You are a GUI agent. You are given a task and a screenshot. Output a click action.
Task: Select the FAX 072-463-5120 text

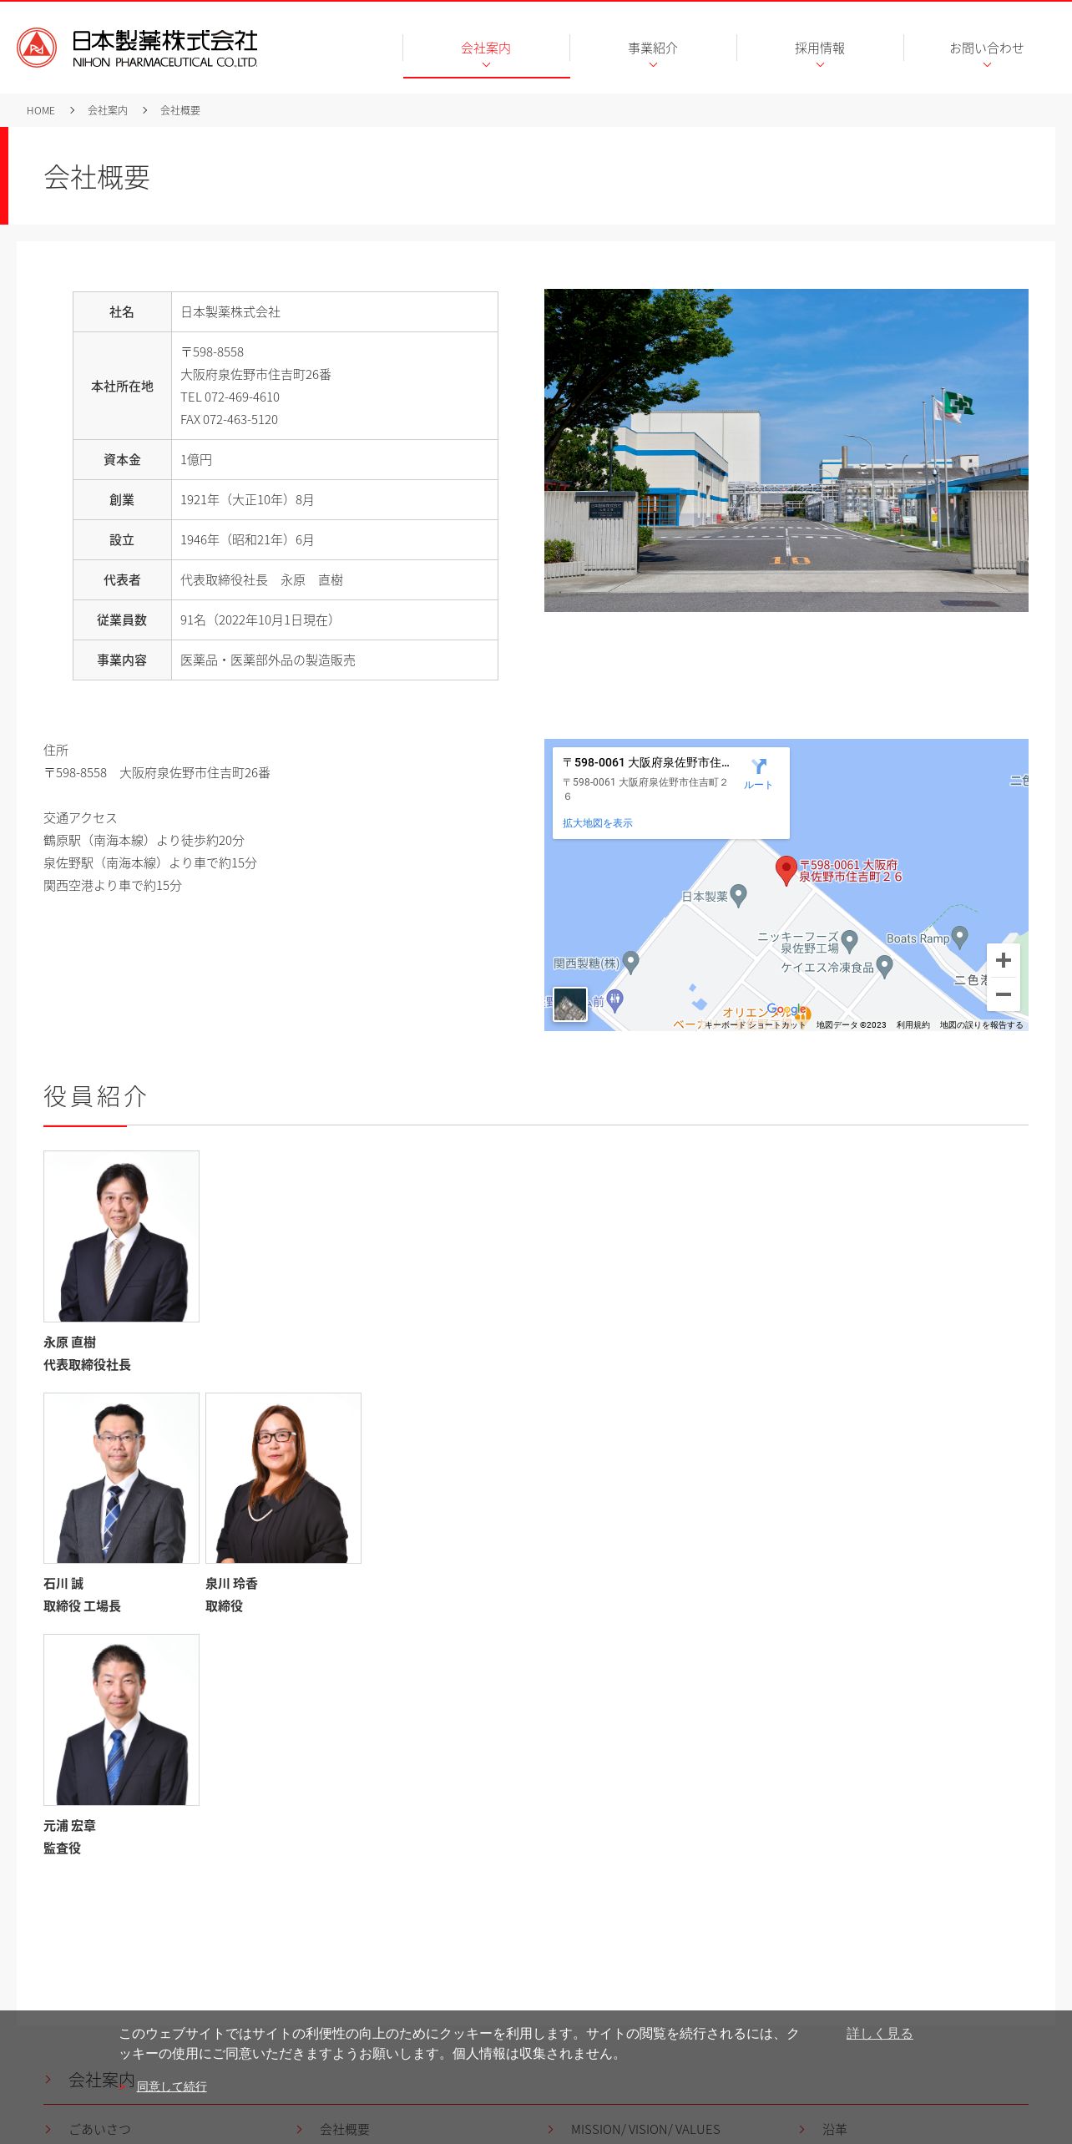pyautogui.click(x=229, y=420)
